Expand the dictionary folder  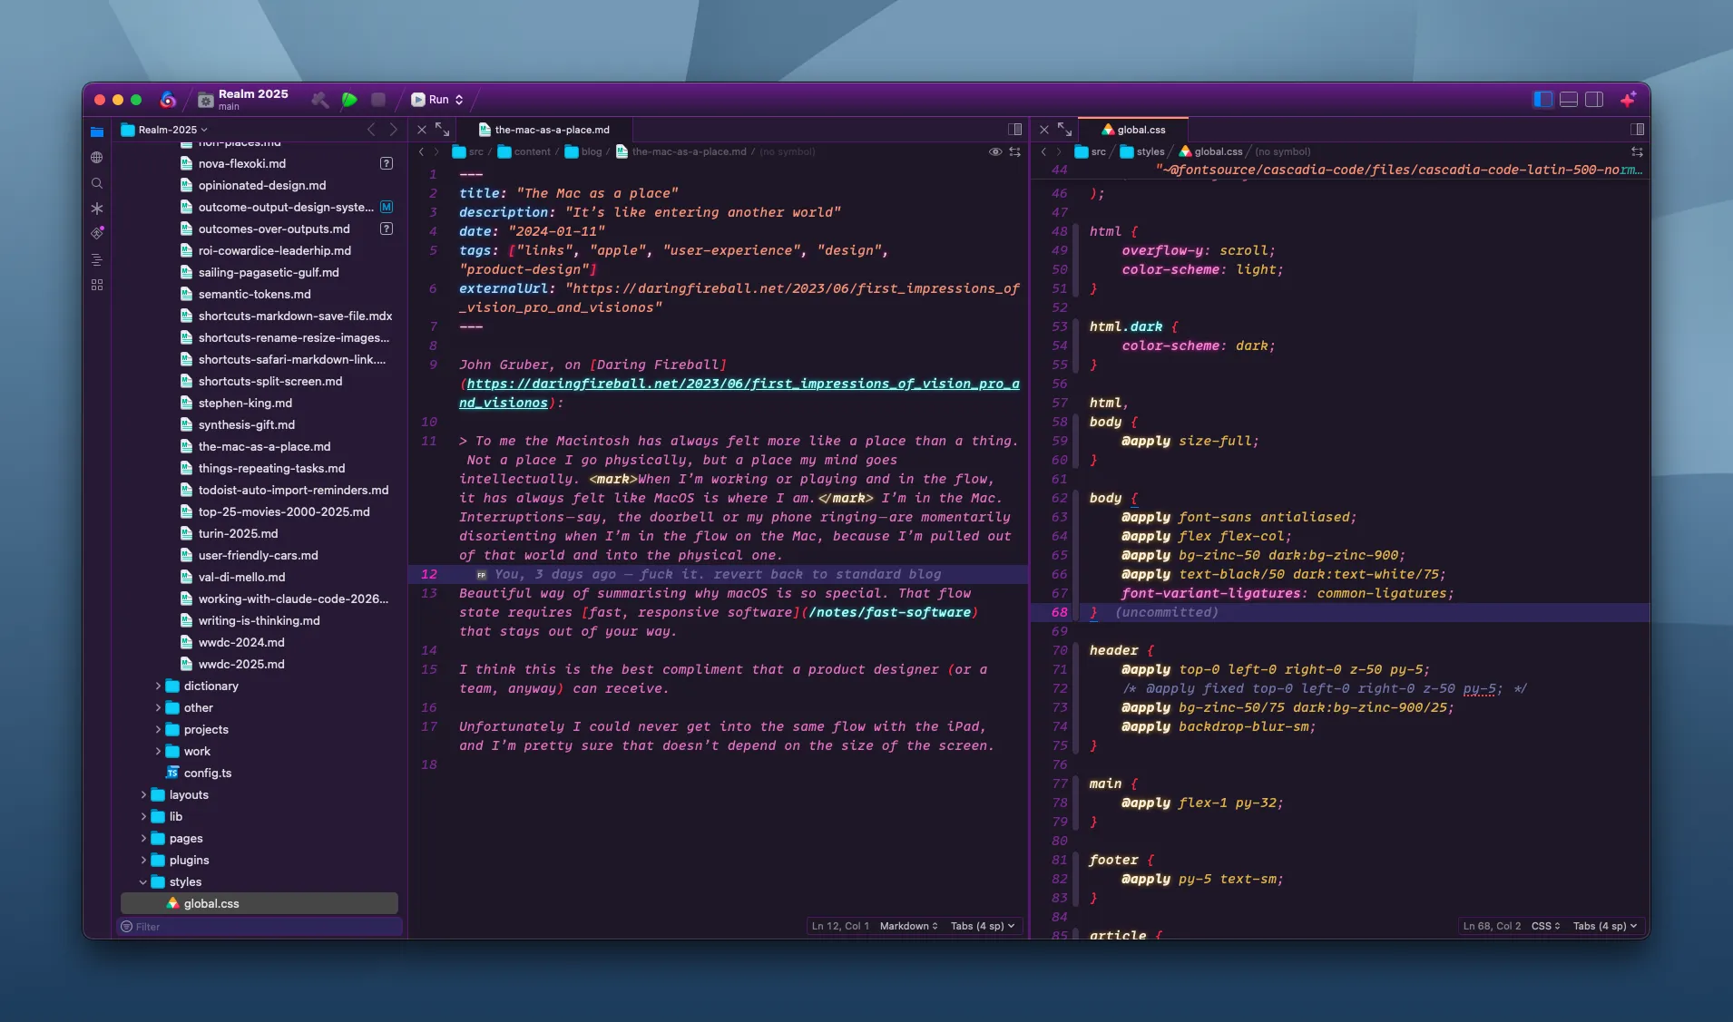coord(158,686)
